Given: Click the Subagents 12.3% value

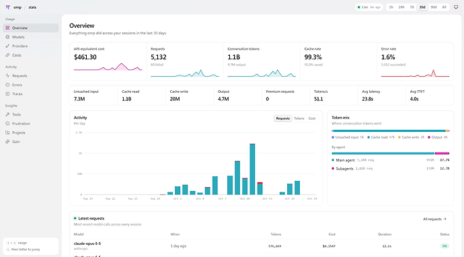Looking at the screenshot, I should (444, 168).
